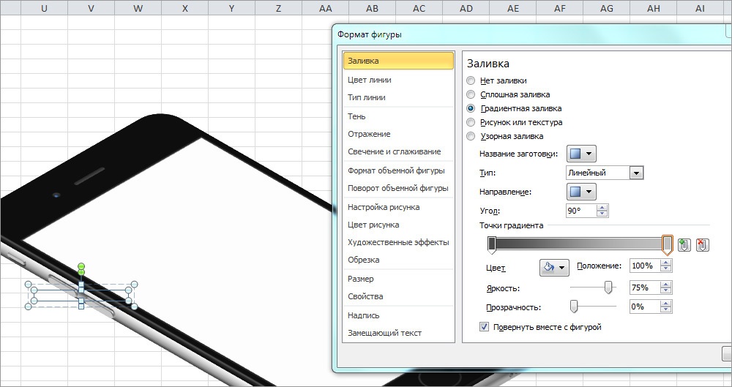Open the Замещающий текст category
The image size is (732, 387).
398,333
